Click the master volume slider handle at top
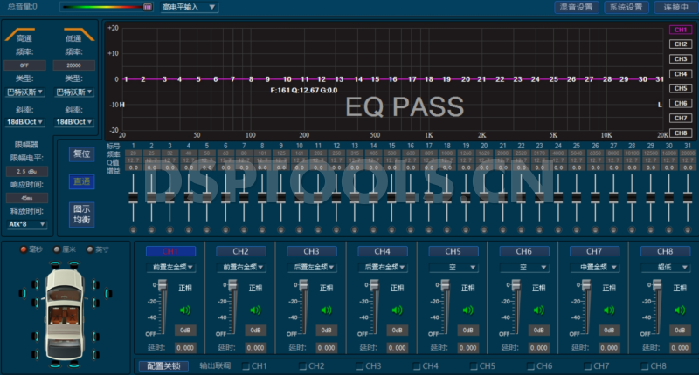 pyautogui.click(x=147, y=7)
